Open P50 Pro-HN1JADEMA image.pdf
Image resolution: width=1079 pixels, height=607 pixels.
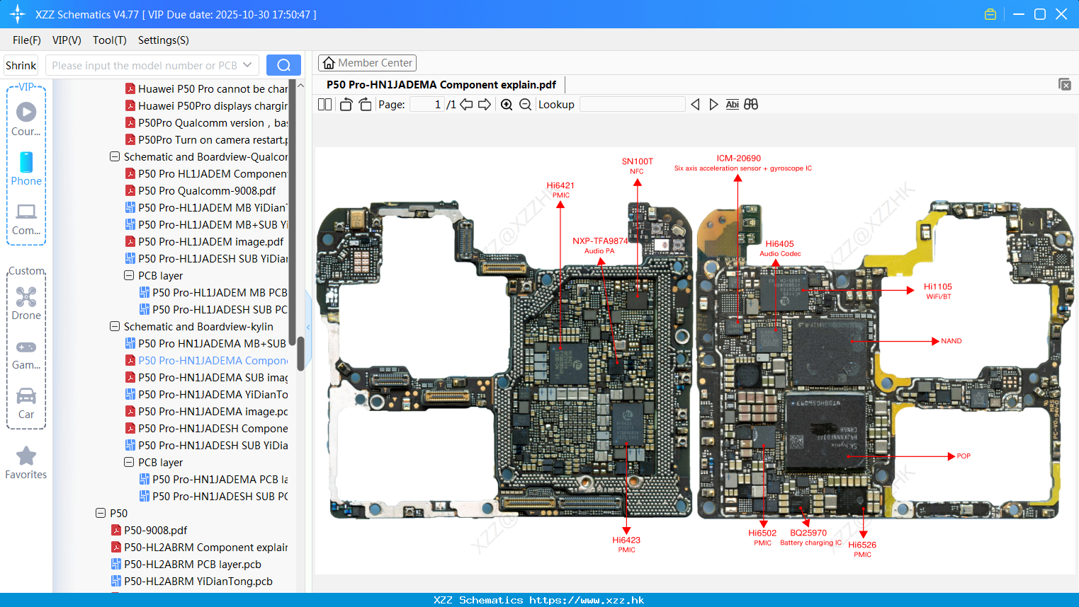tap(206, 411)
